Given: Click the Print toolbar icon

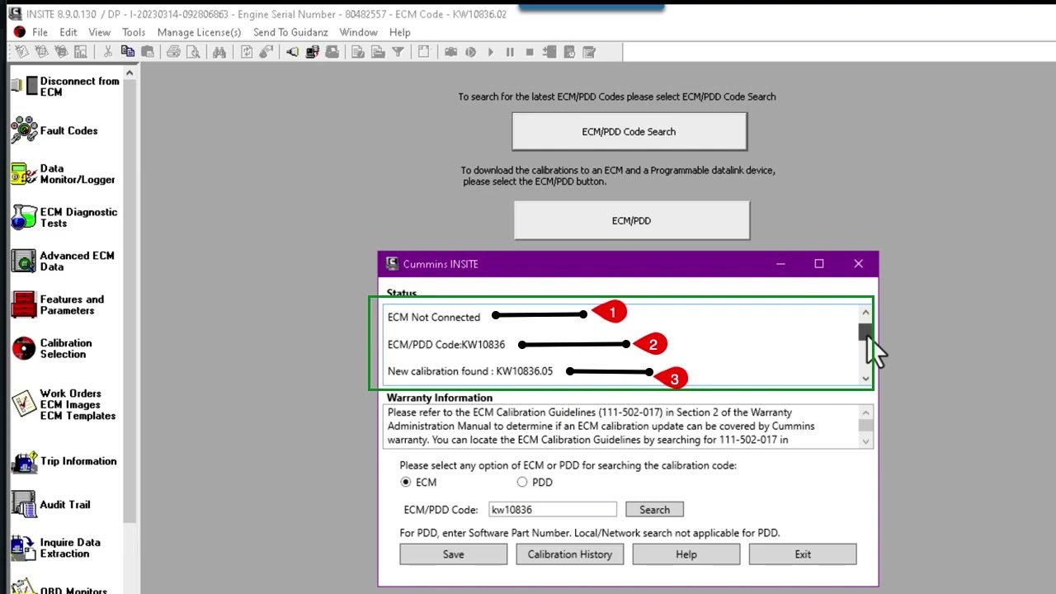Looking at the screenshot, I should [173, 52].
